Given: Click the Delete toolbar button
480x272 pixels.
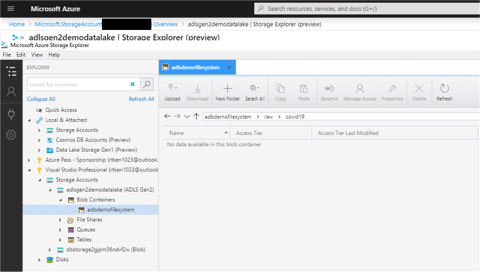Looking at the screenshot, I should click(419, 92).
